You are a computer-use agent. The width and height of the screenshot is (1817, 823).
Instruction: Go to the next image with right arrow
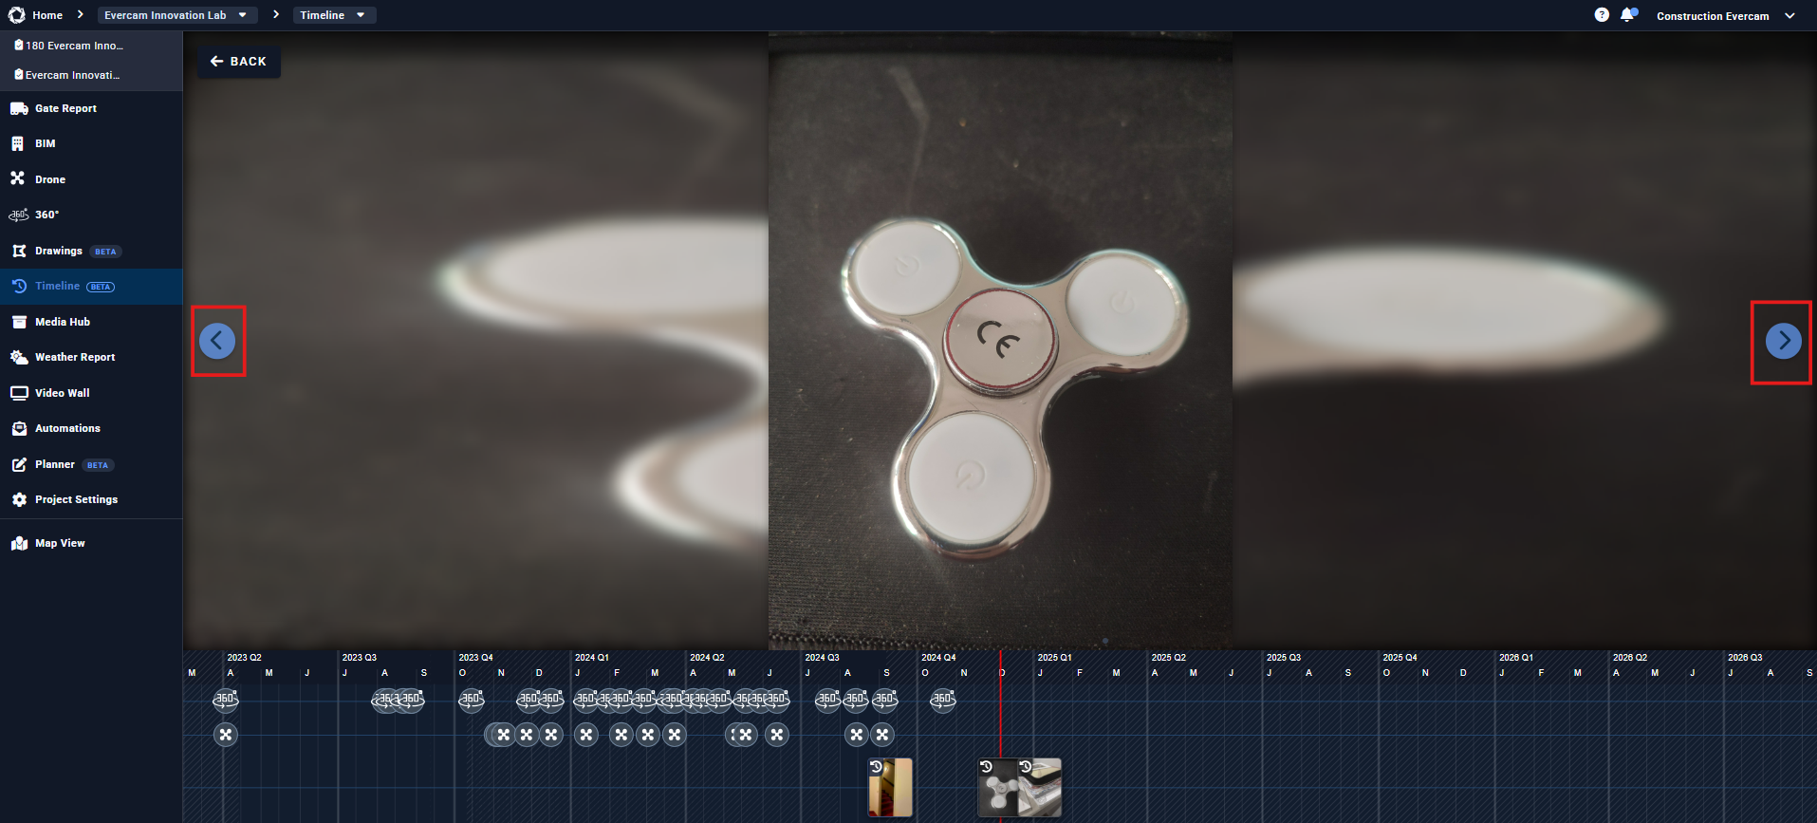[1784, 340]
